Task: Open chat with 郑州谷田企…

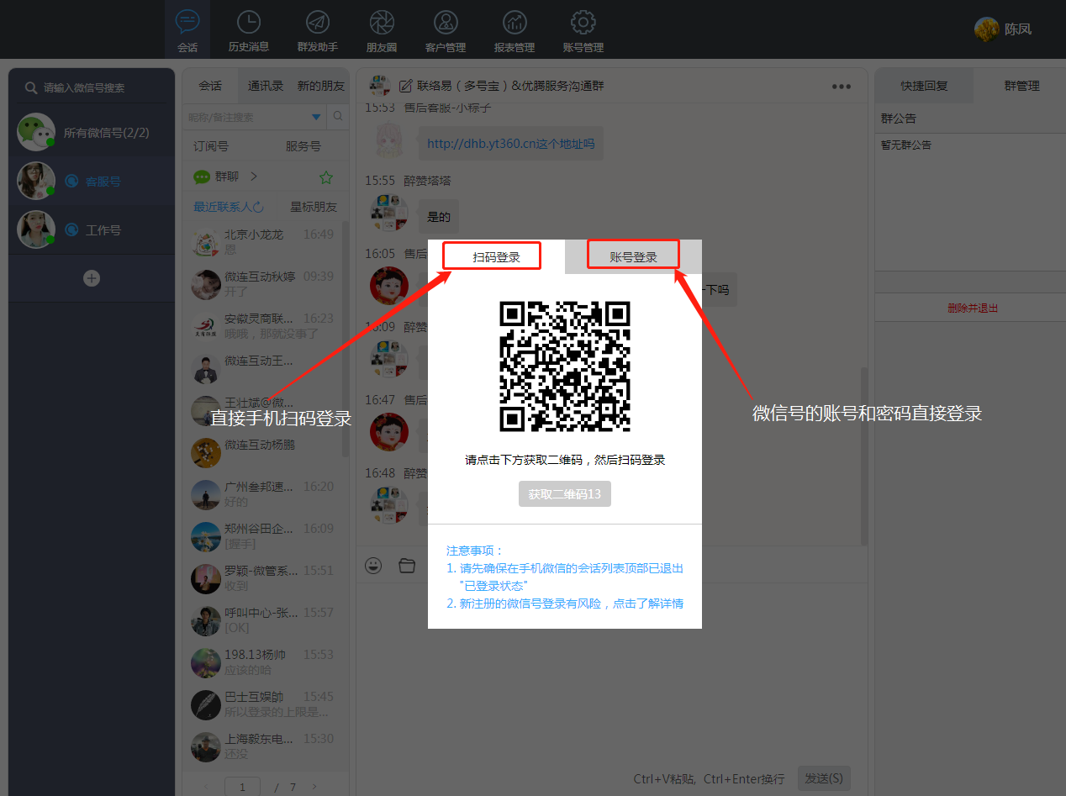Action: click(x=262, y=535)
